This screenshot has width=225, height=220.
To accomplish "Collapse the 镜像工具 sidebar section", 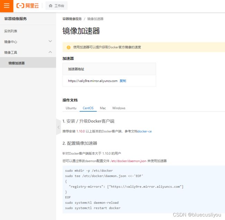I will click(28, 52).
